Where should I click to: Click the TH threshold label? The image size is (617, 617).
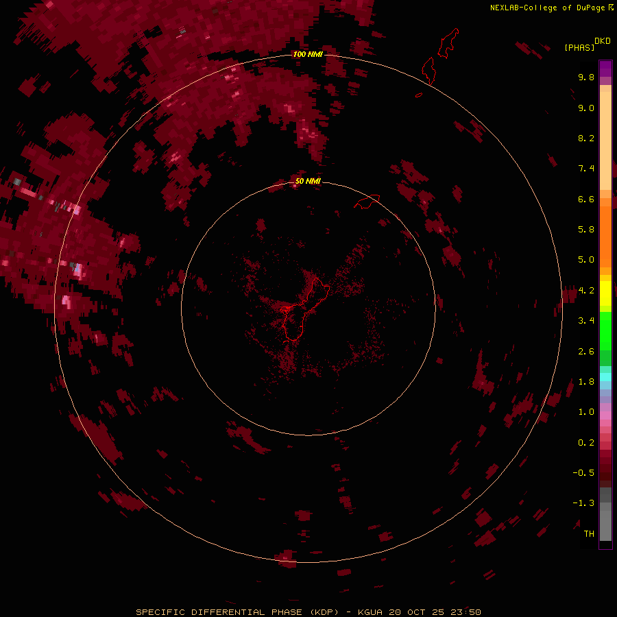(589, 534)
